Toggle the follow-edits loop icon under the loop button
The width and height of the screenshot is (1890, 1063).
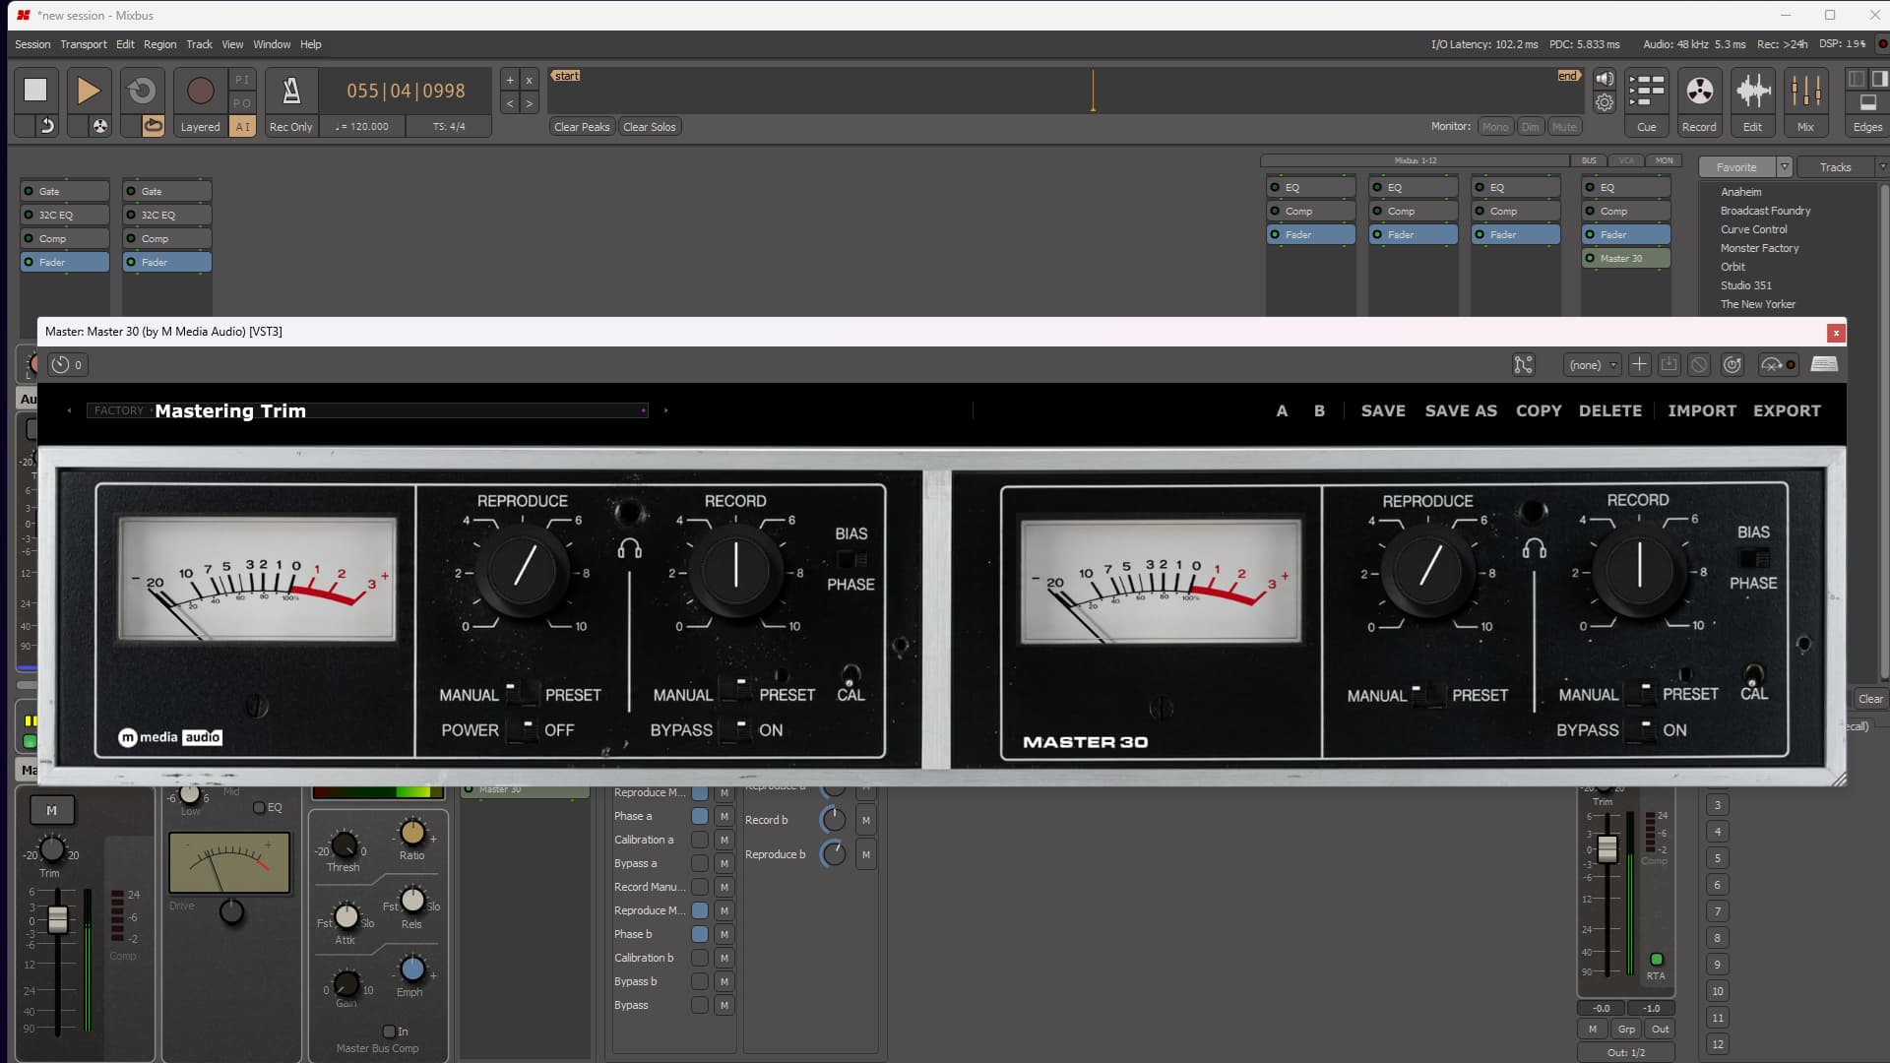click(x=153, y=126)
